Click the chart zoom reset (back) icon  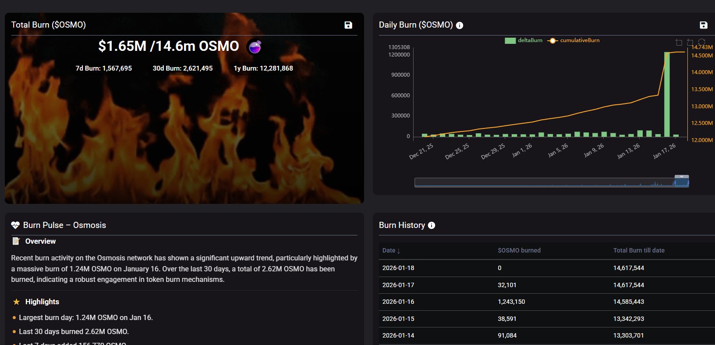690,43
